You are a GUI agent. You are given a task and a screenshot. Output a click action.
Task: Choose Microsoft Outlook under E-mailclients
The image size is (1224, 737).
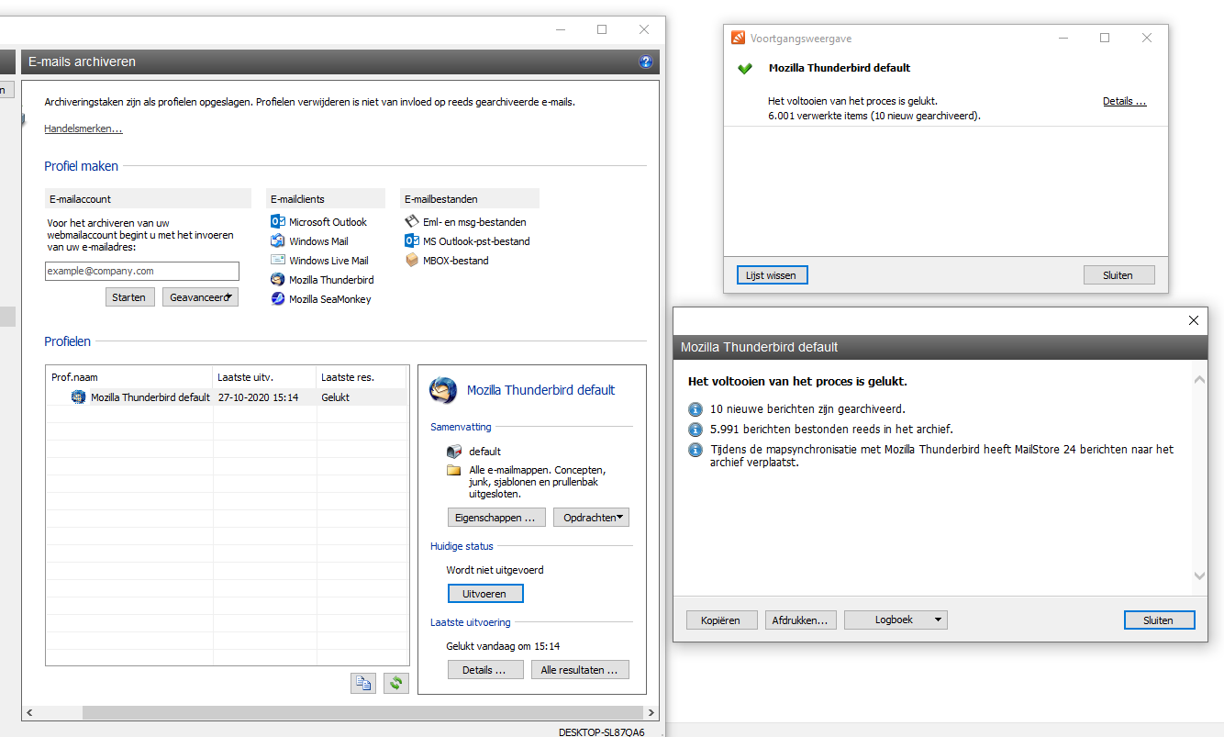click(319, 222)
